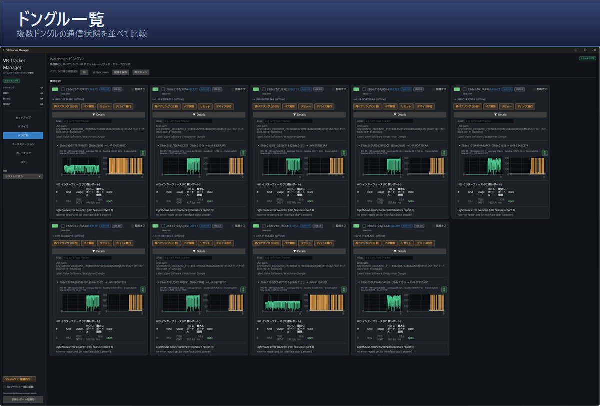Click the SteamVR connection status button

(x=20, y=379)
